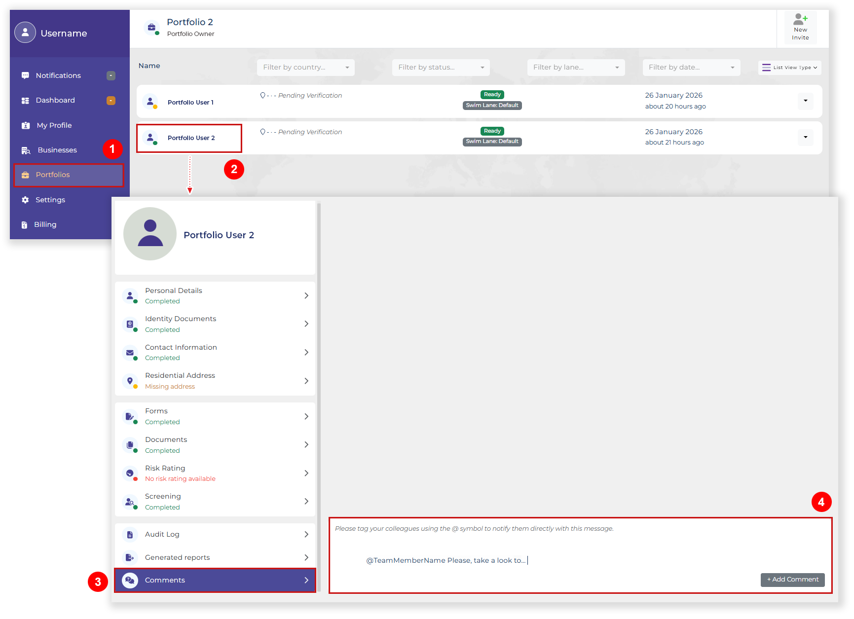Select Portfolios in the sidebar
This screenshot has width=854, height=619.
(69, 175)
